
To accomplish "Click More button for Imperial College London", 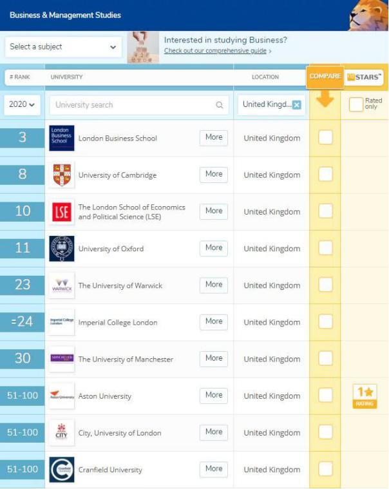I will click(x=214, y=321).
